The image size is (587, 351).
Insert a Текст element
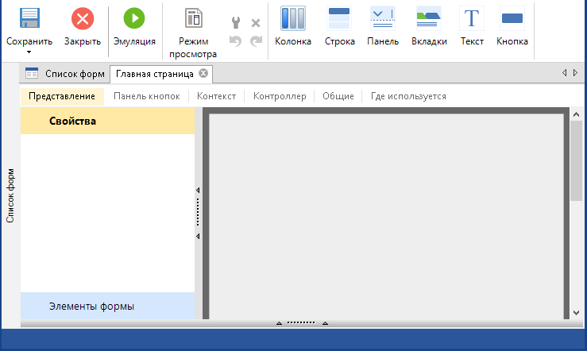pyautogui.click(x=472, y=18)
